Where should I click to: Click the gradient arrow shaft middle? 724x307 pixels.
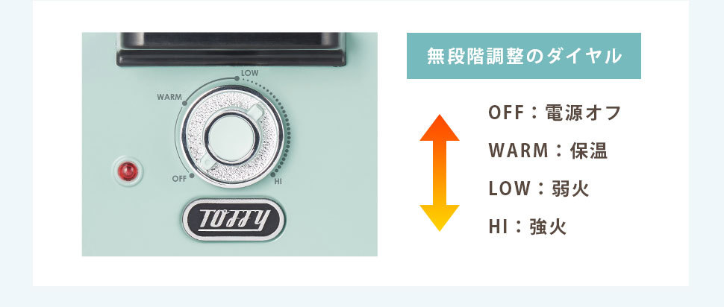pos(440,173)
